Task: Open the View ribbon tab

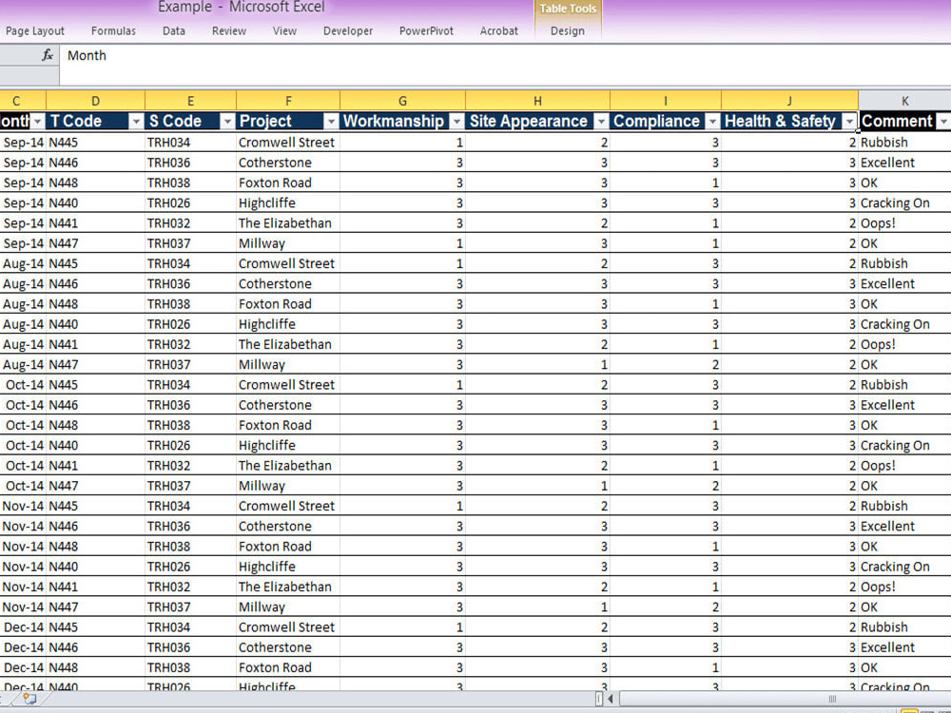Action: pyautogui.click(x=284, y=31)
